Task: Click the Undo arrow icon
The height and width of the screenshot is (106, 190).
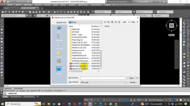Action: click(44, 12)
